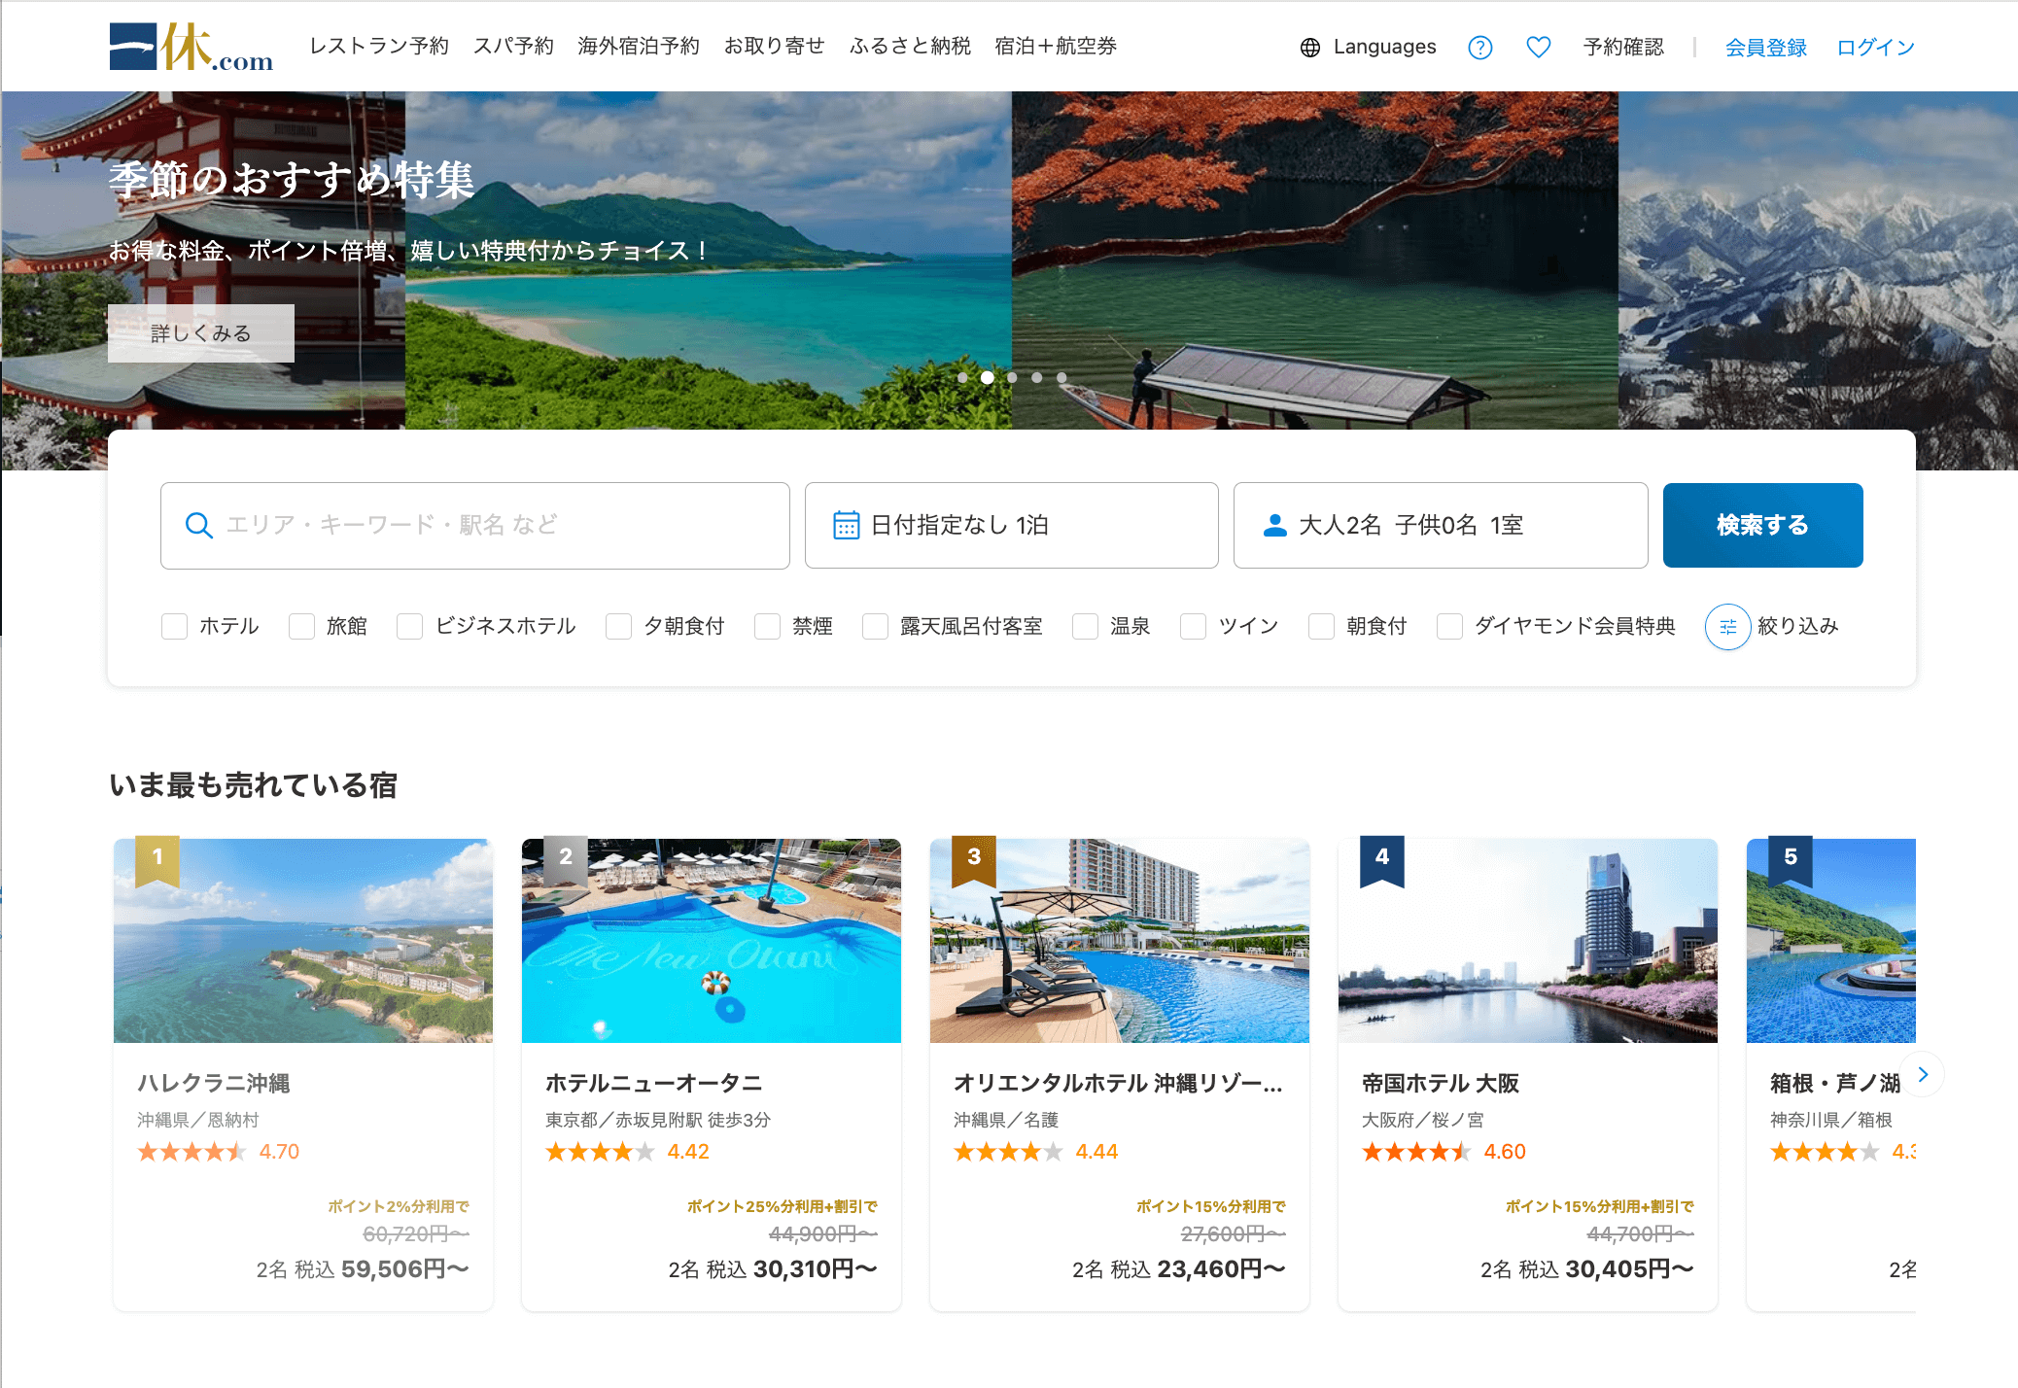Click star rating of オリエンタルホテル 沖縄

tap(1008, 1152)
